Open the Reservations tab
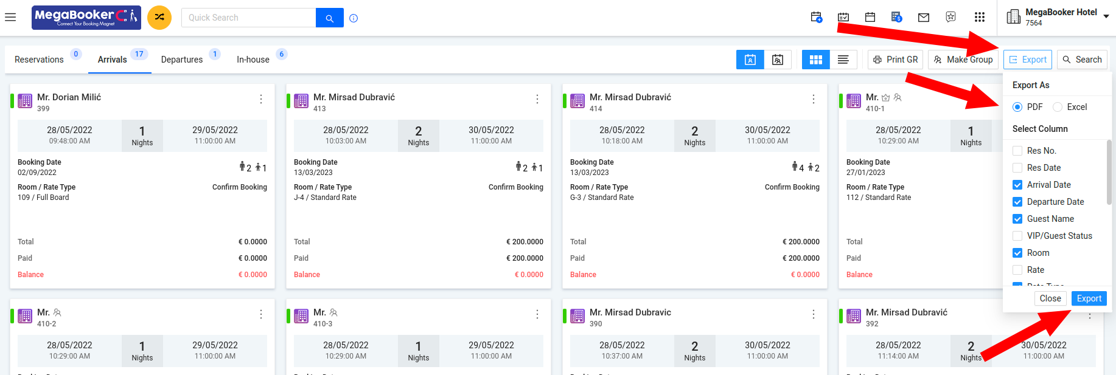Viewport: 1116px width, 375px height. [39, 60]
